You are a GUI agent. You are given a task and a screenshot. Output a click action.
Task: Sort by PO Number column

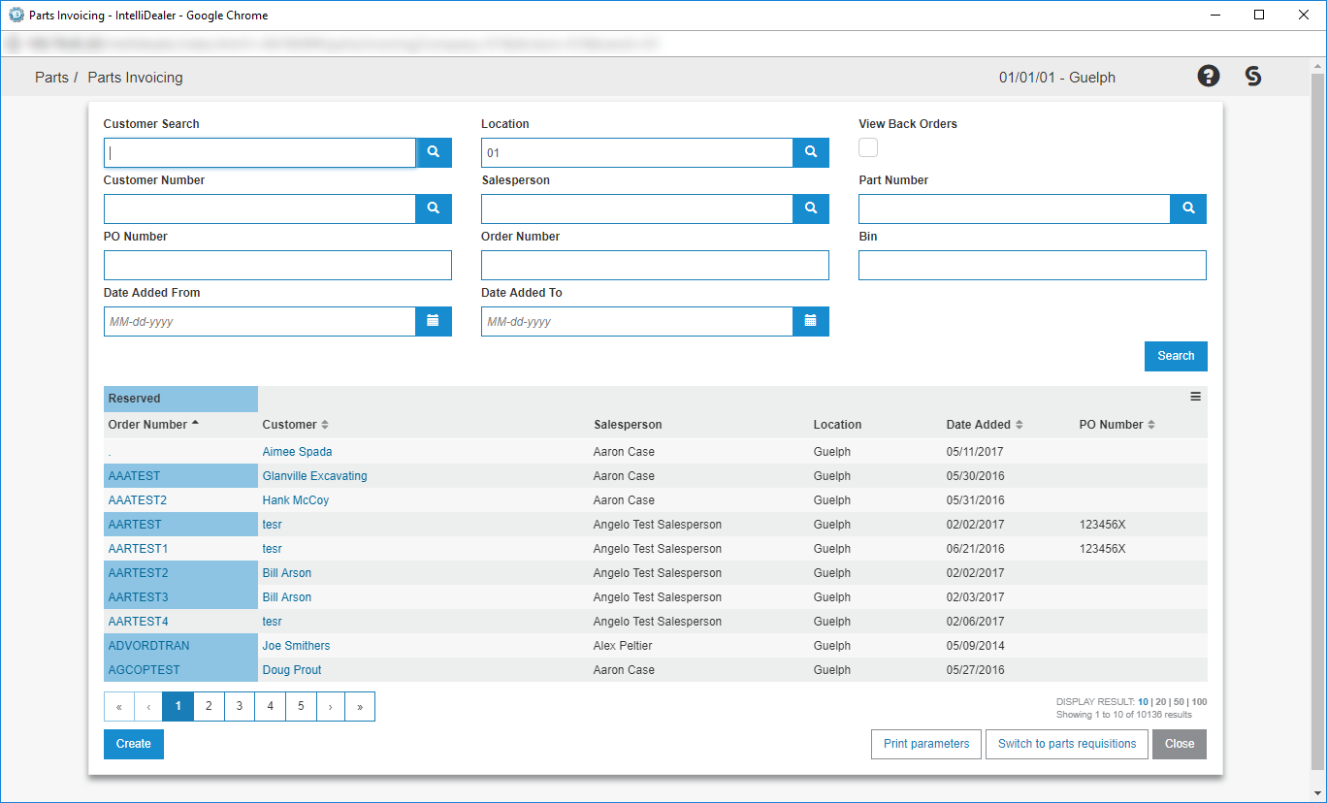click(x=1117, y=425)
